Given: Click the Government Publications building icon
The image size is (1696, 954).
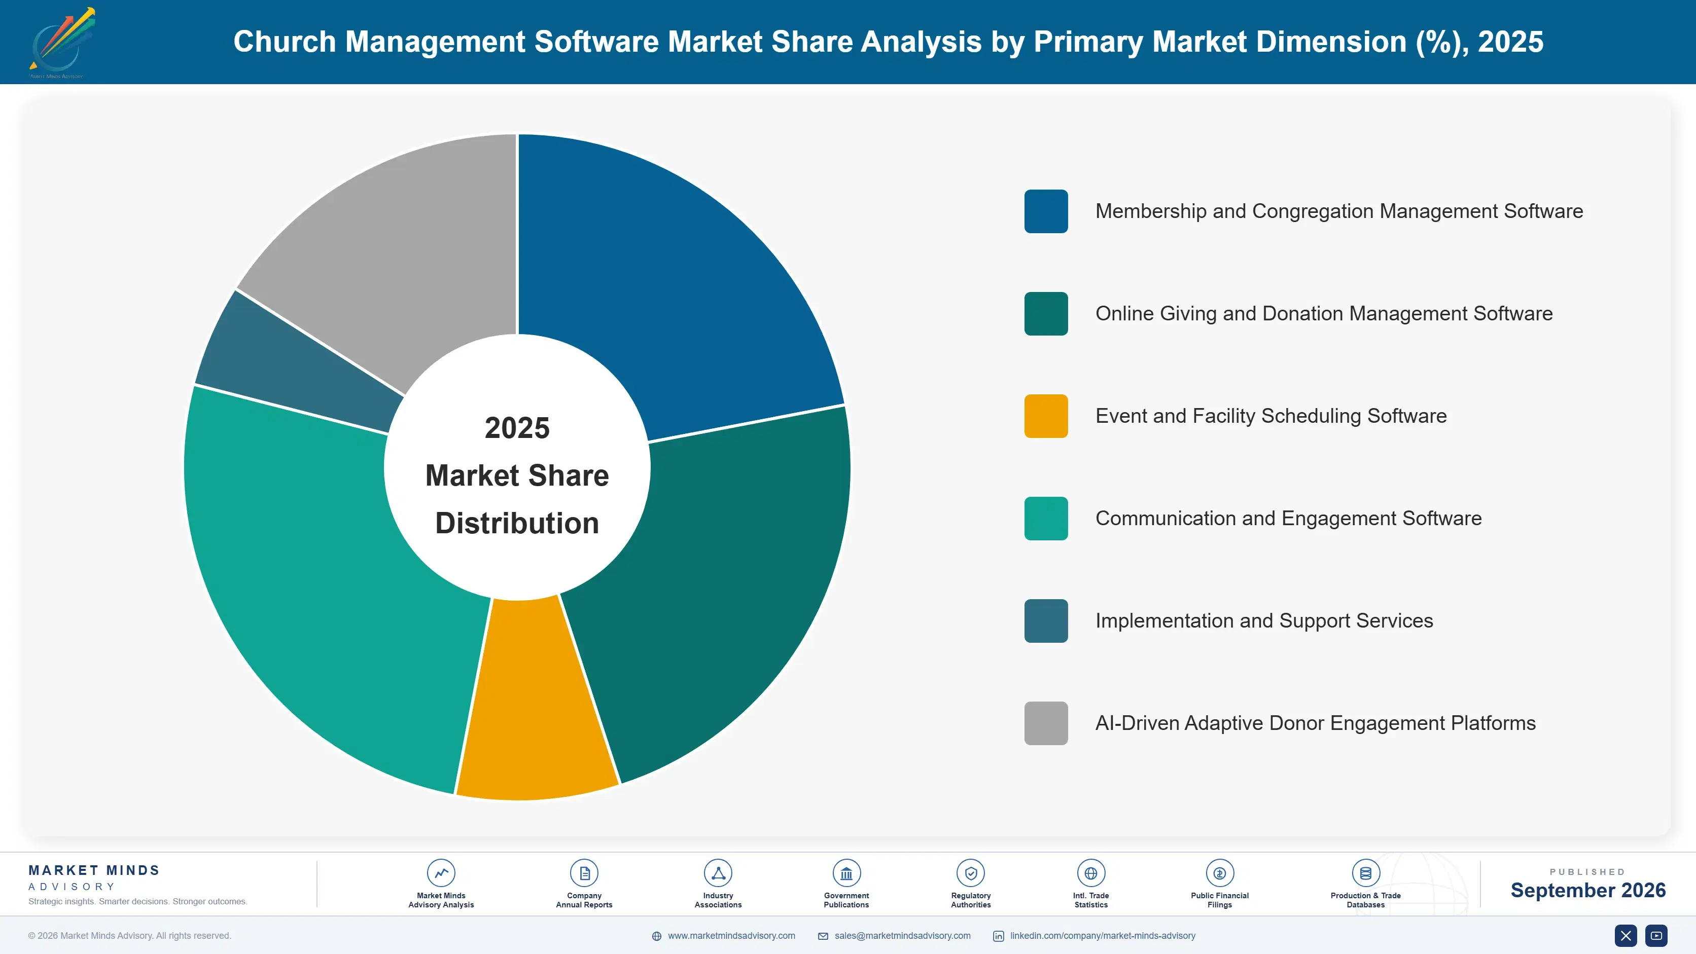Looking at the screenshot, I should [846, 873].
